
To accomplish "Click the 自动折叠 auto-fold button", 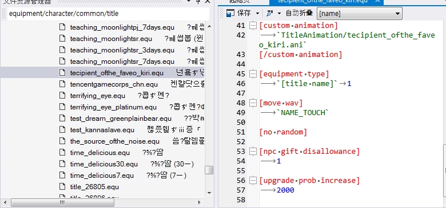I will point(299,13).
